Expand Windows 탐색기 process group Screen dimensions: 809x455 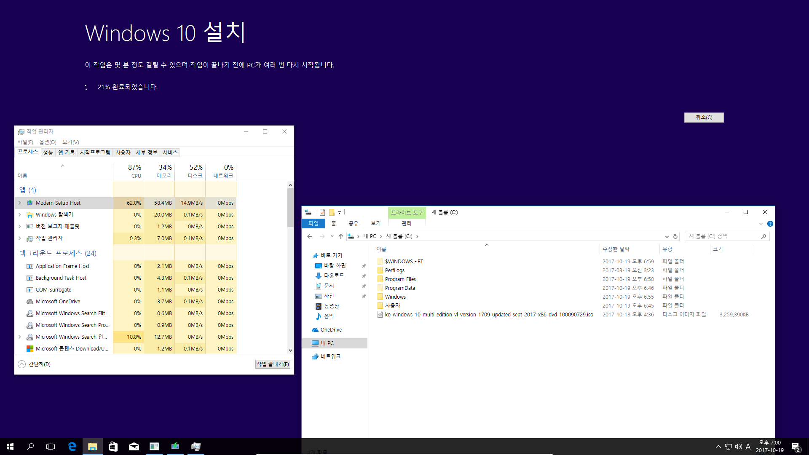tap(20, 214)
